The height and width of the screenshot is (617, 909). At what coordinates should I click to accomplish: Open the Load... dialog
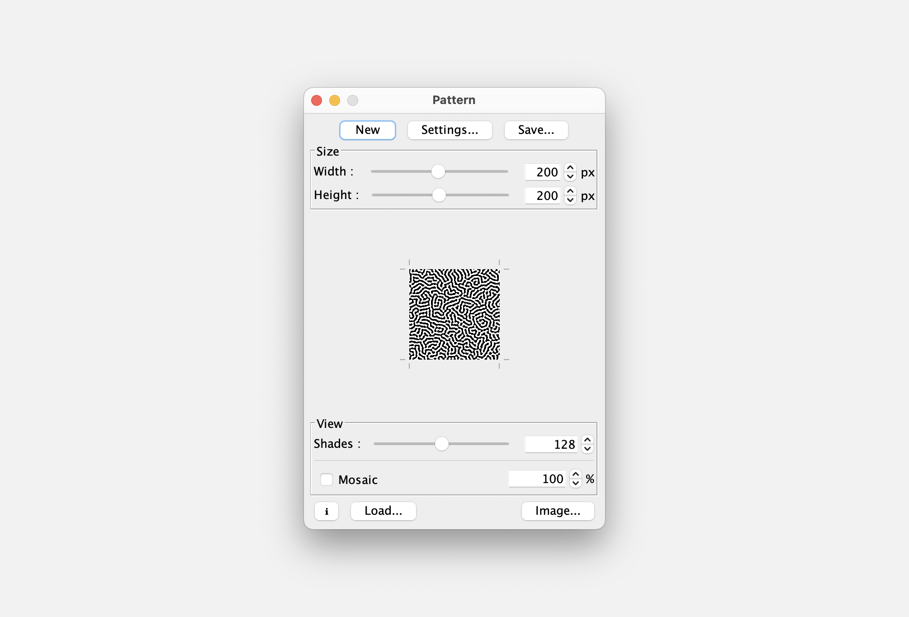tap(383, 511)
